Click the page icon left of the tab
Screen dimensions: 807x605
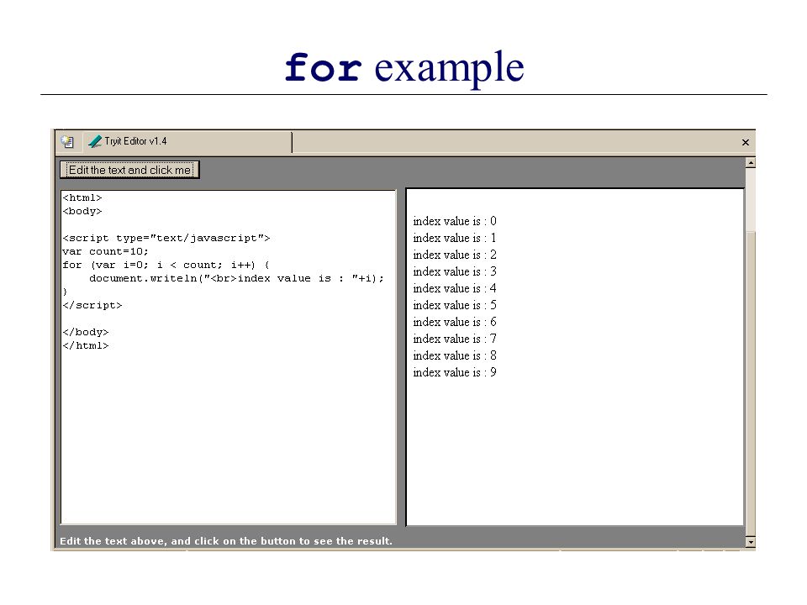(67, 141)
